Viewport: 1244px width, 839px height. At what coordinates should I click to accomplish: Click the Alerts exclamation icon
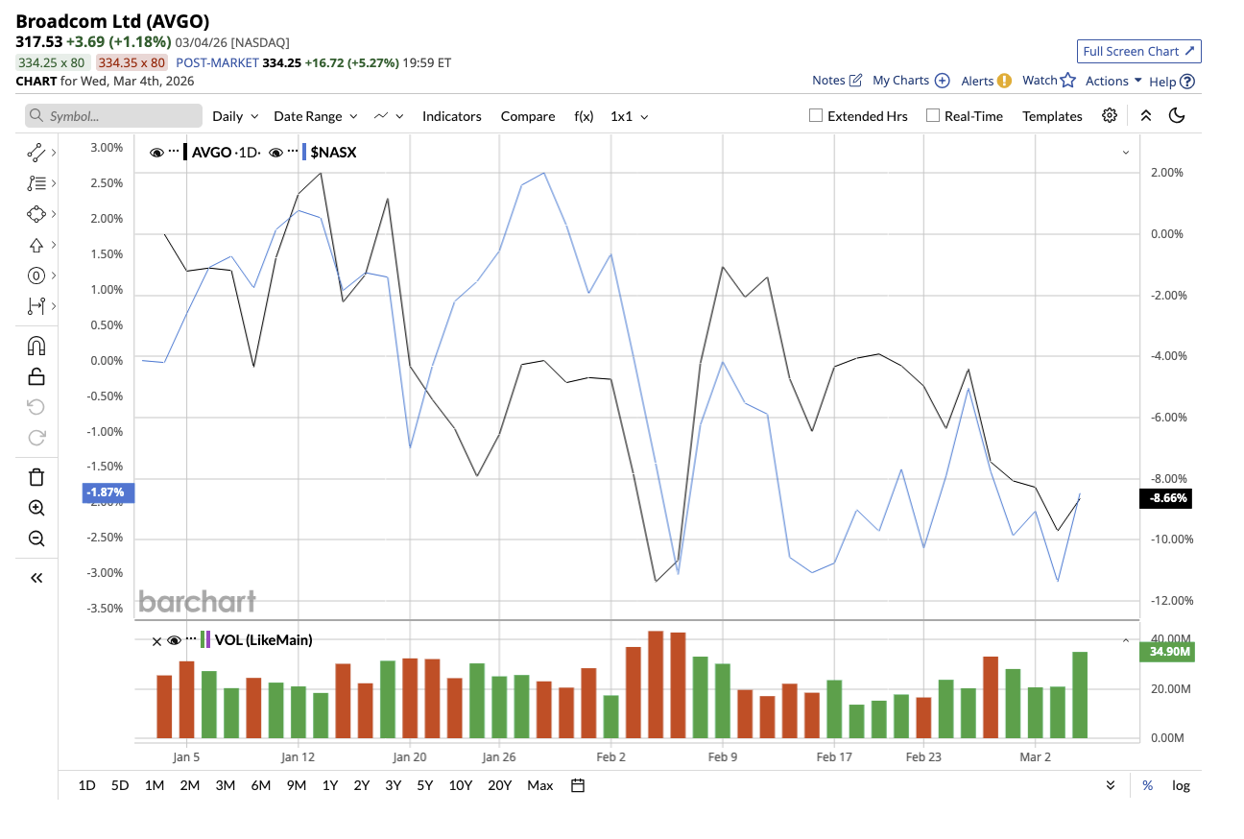click(1004, 81)
